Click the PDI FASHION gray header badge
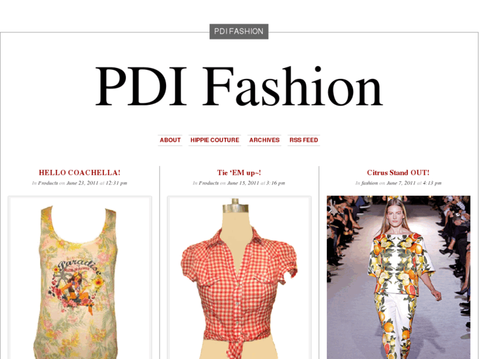 tap(239, 32)
